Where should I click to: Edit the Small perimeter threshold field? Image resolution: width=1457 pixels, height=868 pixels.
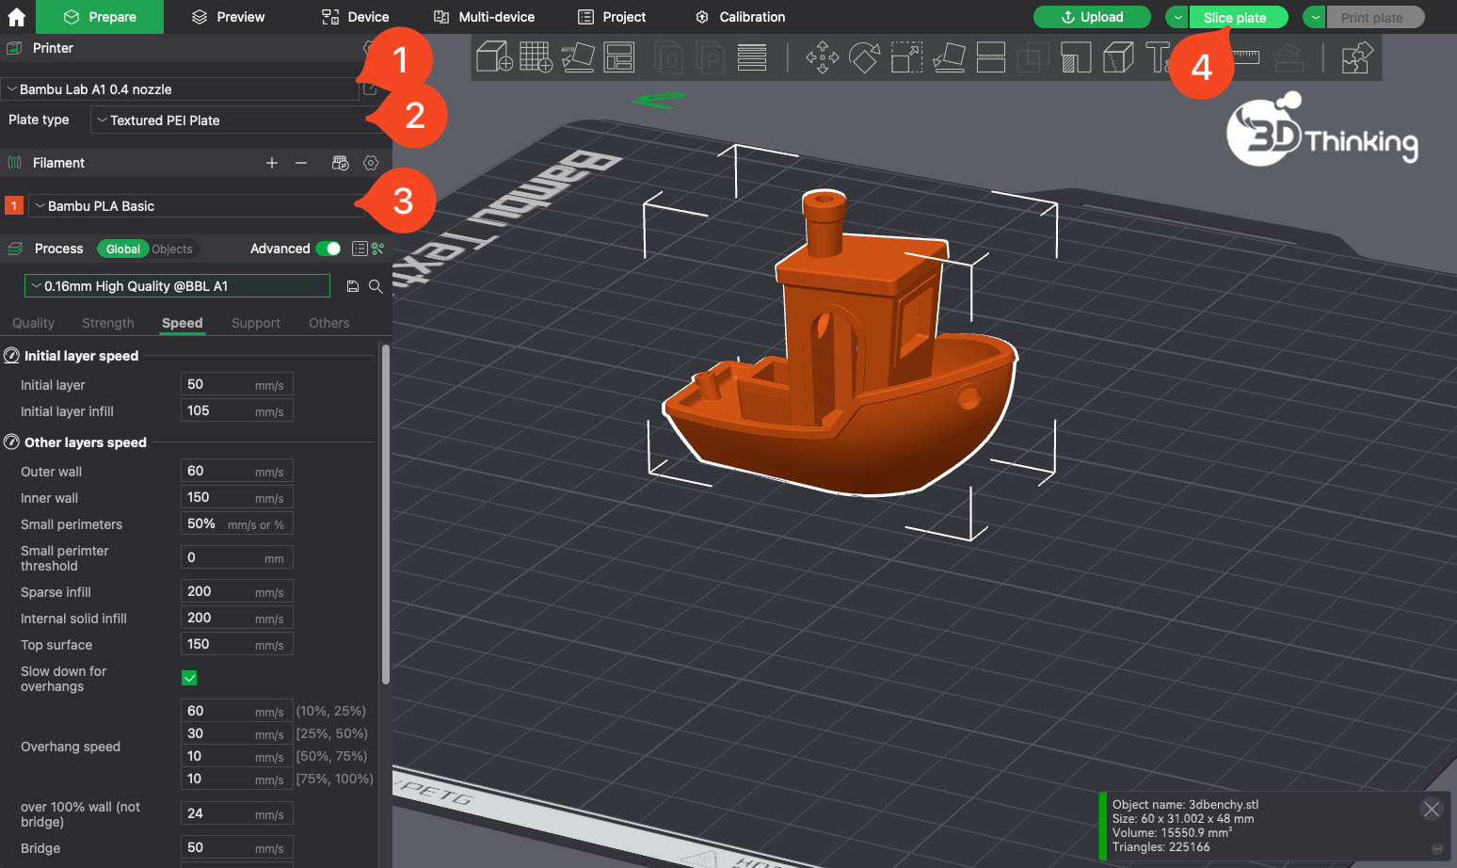tap(237, 557)
